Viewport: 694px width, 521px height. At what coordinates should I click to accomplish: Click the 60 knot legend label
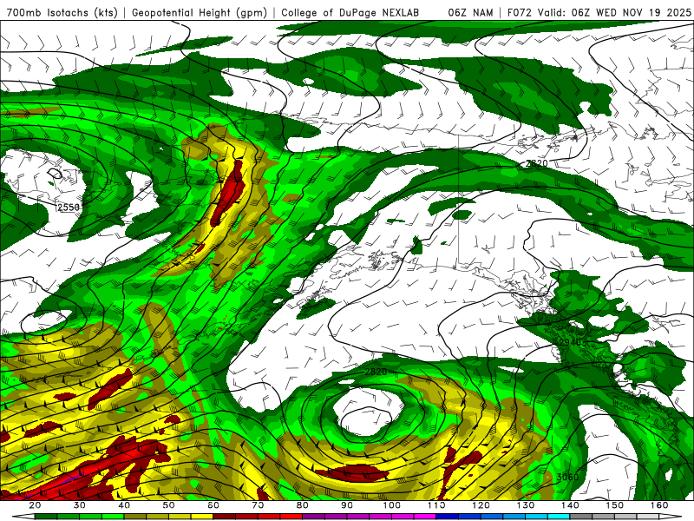pos(213,505)
